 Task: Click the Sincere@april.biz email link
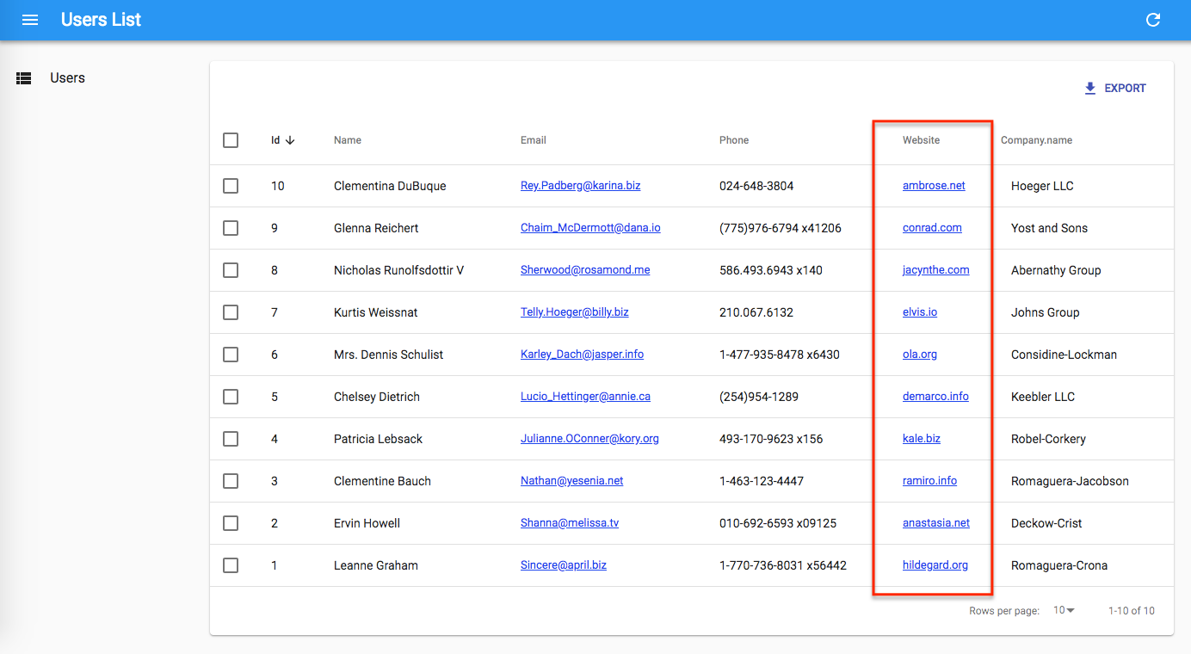click(x=564, y=565)
